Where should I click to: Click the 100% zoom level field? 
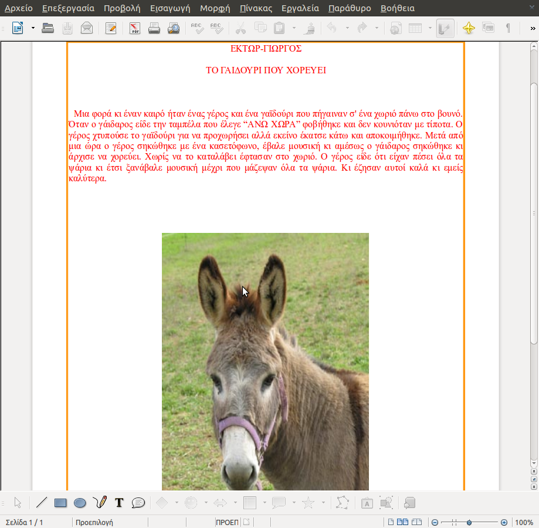coord(524,523)
